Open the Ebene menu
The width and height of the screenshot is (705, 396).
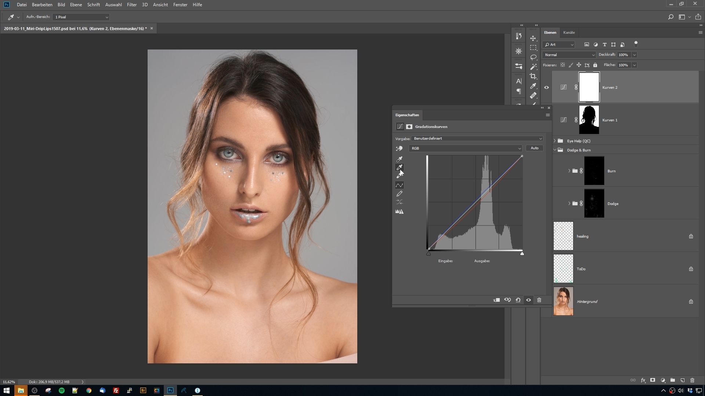(76, 5)
